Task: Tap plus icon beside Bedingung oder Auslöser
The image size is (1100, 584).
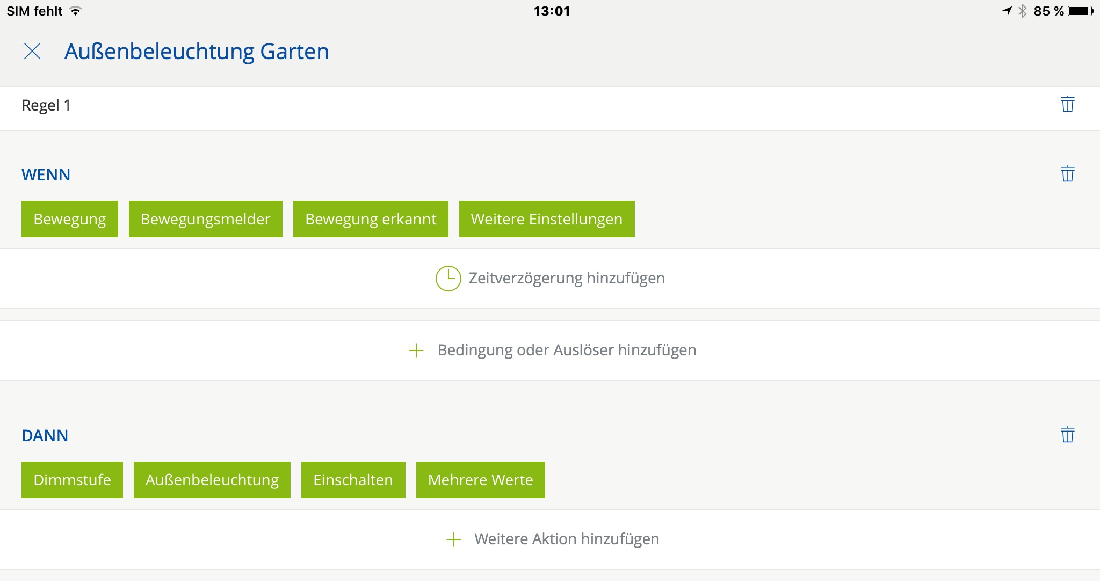Action: (x=416, y=351)
